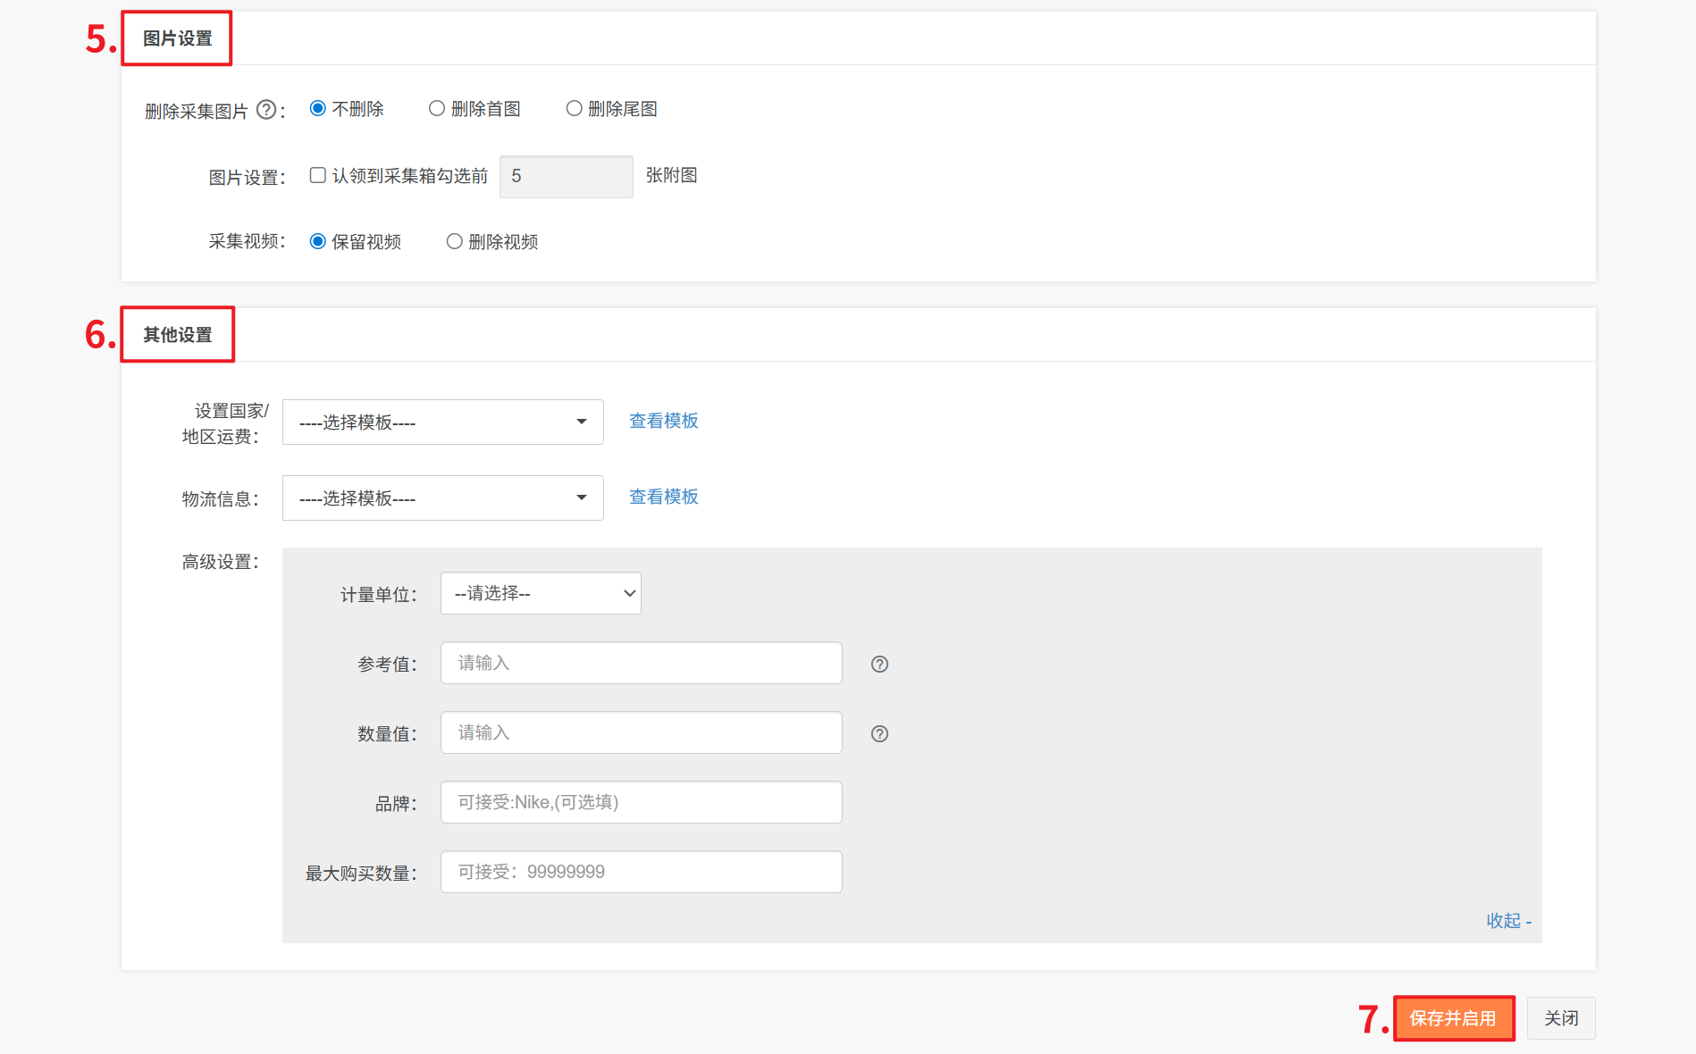Collapse advanced settings via 收起 link

click(x=1507, y=921)
